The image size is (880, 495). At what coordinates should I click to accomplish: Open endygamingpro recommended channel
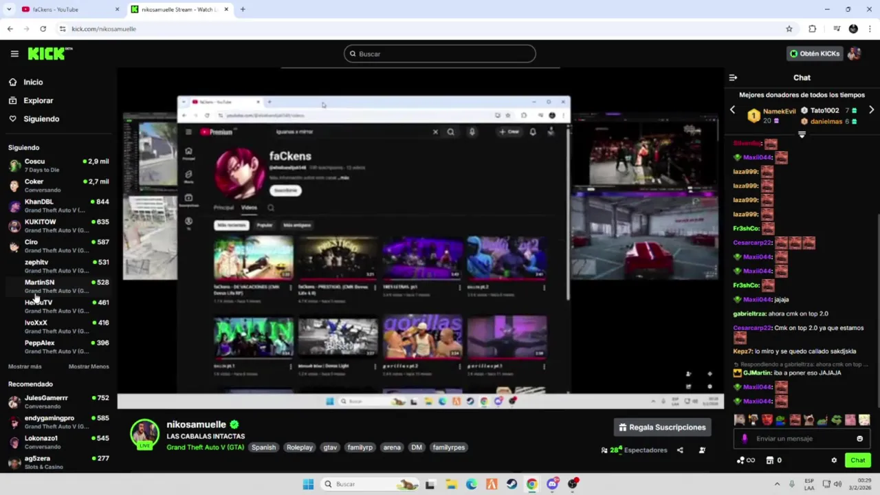click(x=58, y=421)
